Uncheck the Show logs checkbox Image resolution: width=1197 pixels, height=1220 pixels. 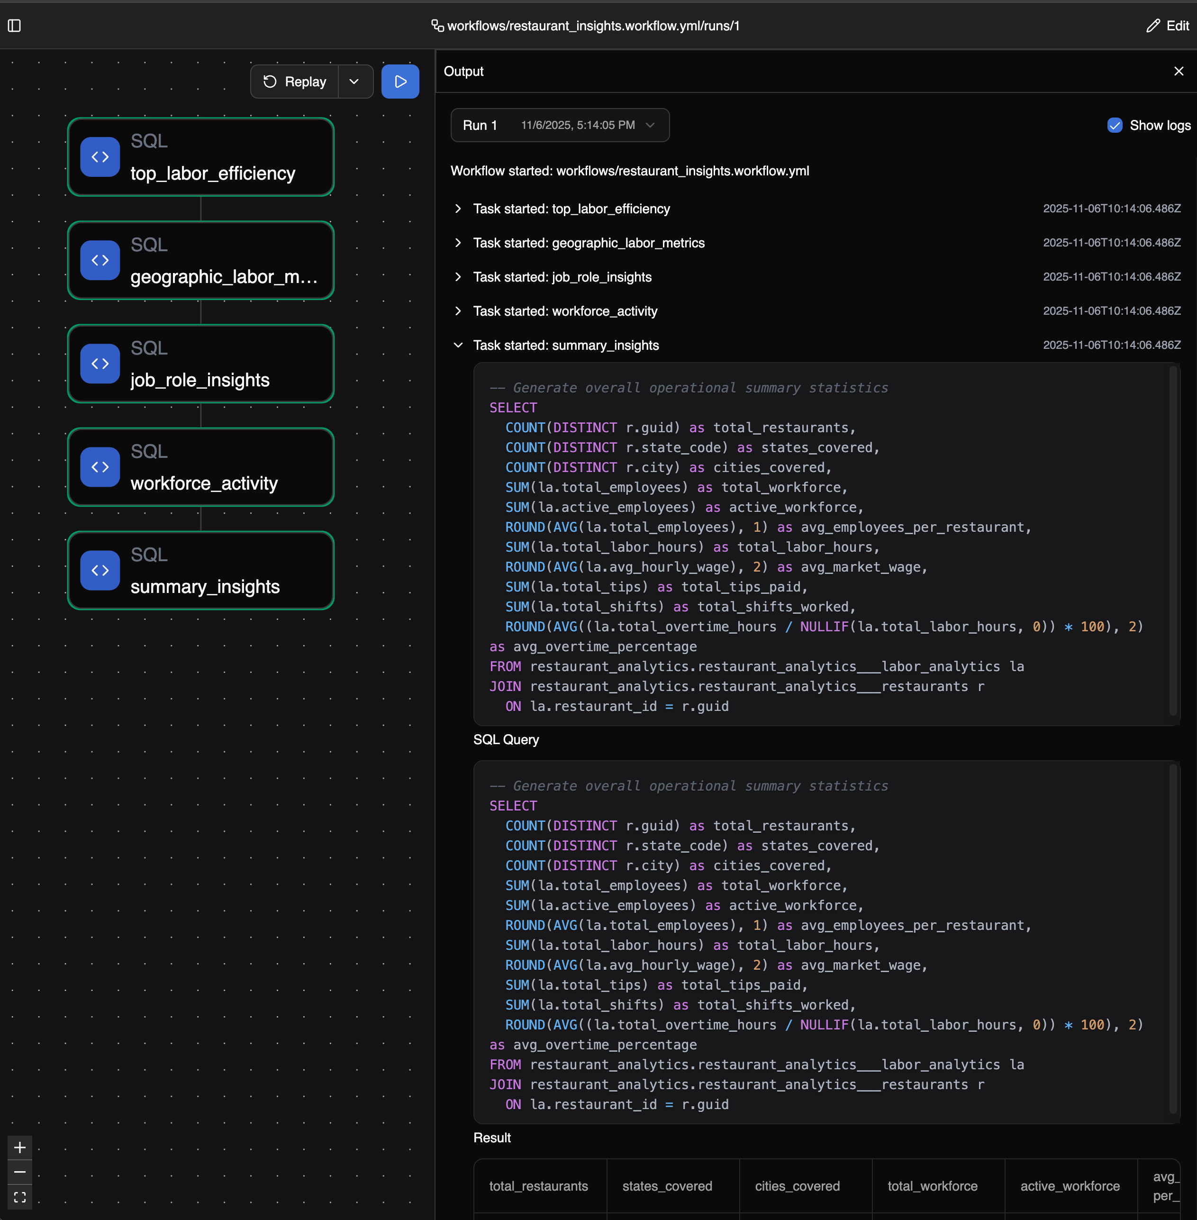[x=1114, y=125]
